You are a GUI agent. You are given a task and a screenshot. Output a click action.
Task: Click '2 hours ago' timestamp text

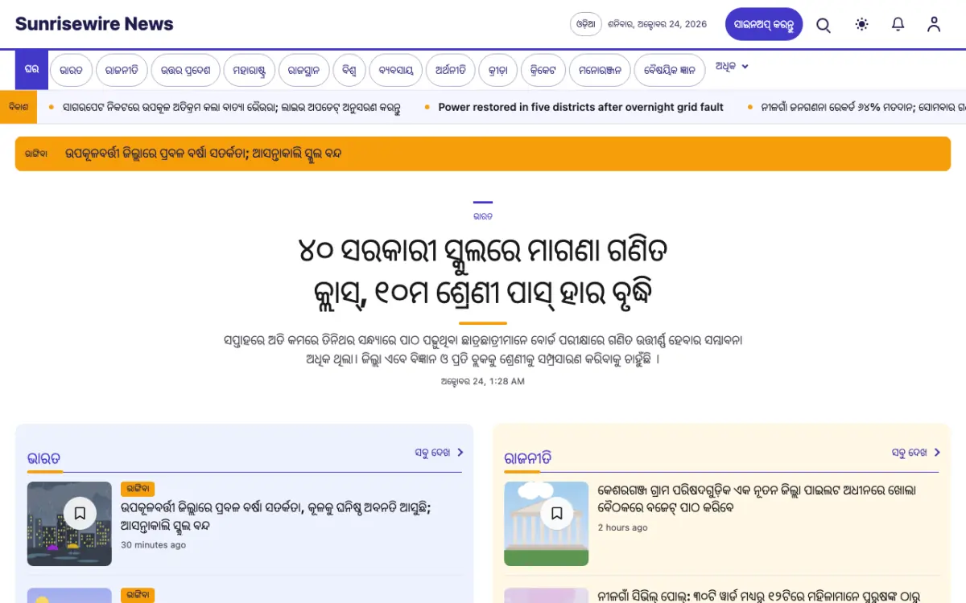point(622,527)
